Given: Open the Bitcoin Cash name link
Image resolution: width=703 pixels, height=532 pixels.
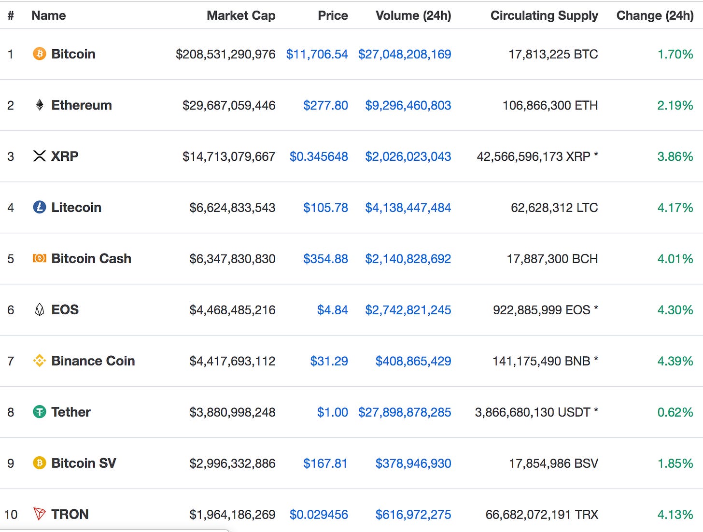Looking at the screenshot, I should (91, 258).
